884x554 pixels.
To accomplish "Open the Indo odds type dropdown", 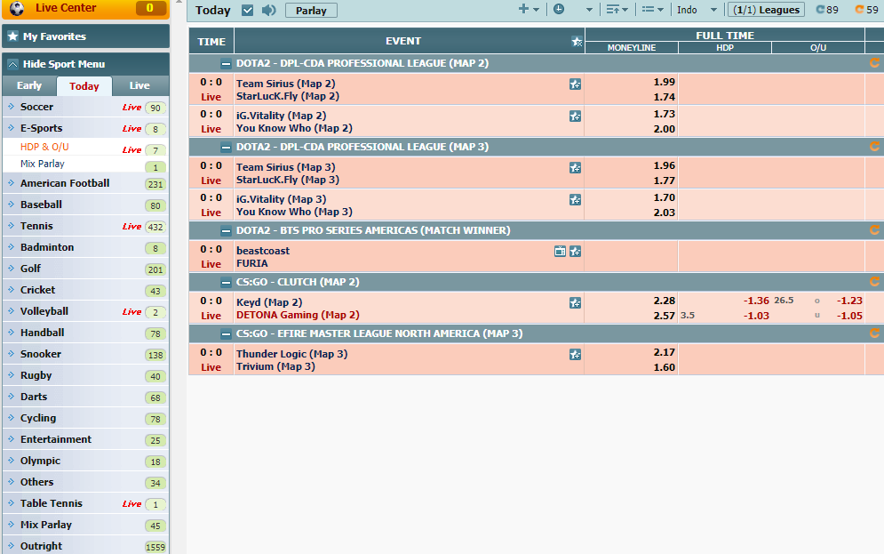I will point(697,10).
